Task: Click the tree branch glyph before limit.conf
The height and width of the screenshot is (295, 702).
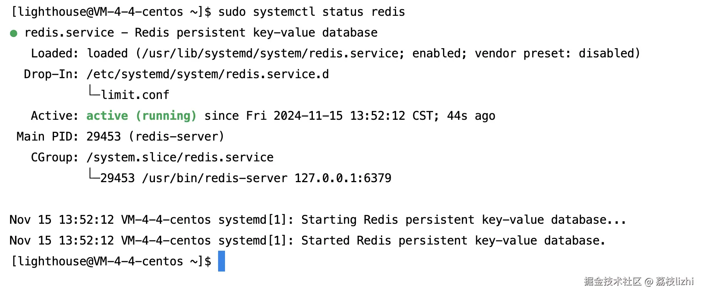Action: coord(94,91)
